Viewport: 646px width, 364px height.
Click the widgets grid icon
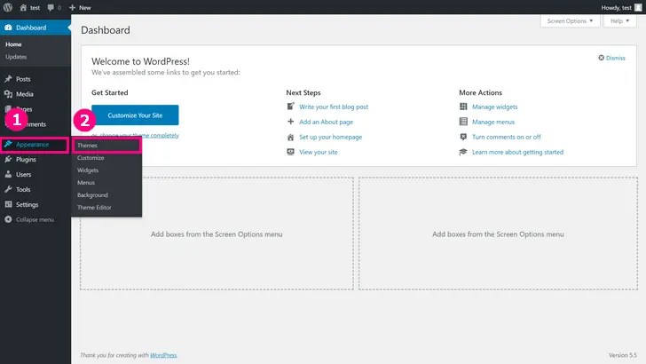pyautogui.click(x=463, y=107)
